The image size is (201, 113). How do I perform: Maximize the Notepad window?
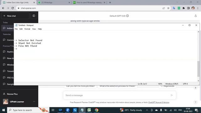pyautogui.click(x=189, y=25)
